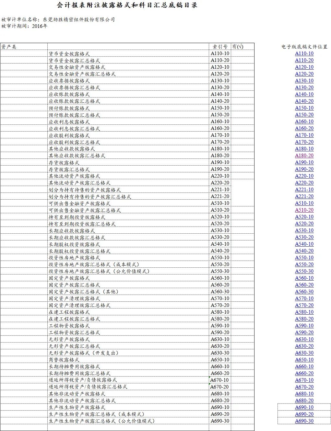
Task: Open the A570-10 hyperlink
Action: coord(304,298)
